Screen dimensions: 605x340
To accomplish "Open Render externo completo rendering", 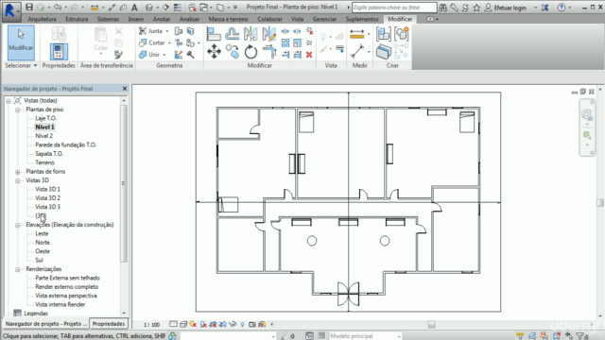I will [67, 287].
